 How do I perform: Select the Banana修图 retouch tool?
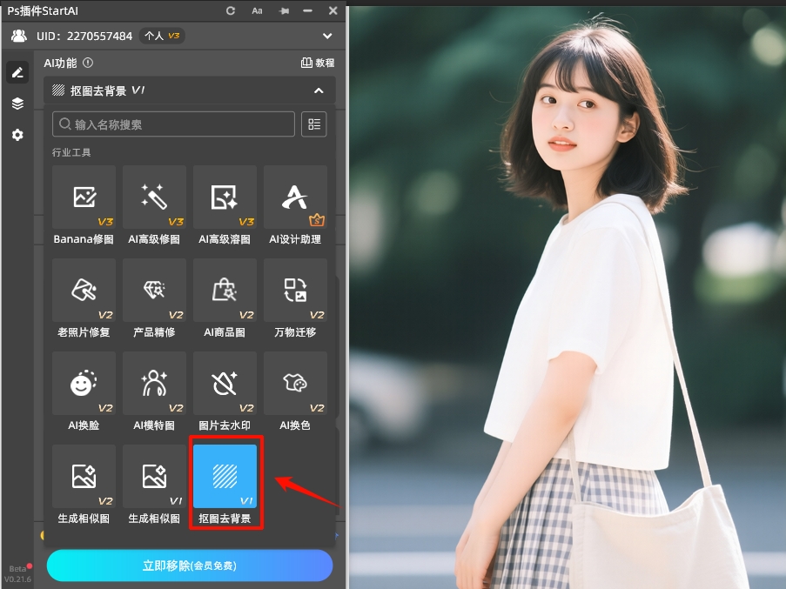click(x=84, y=197)
